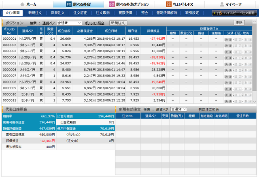Open the BO 選べる外為オプション tab
Screen dimensions: 259x177
pos(129,4)
